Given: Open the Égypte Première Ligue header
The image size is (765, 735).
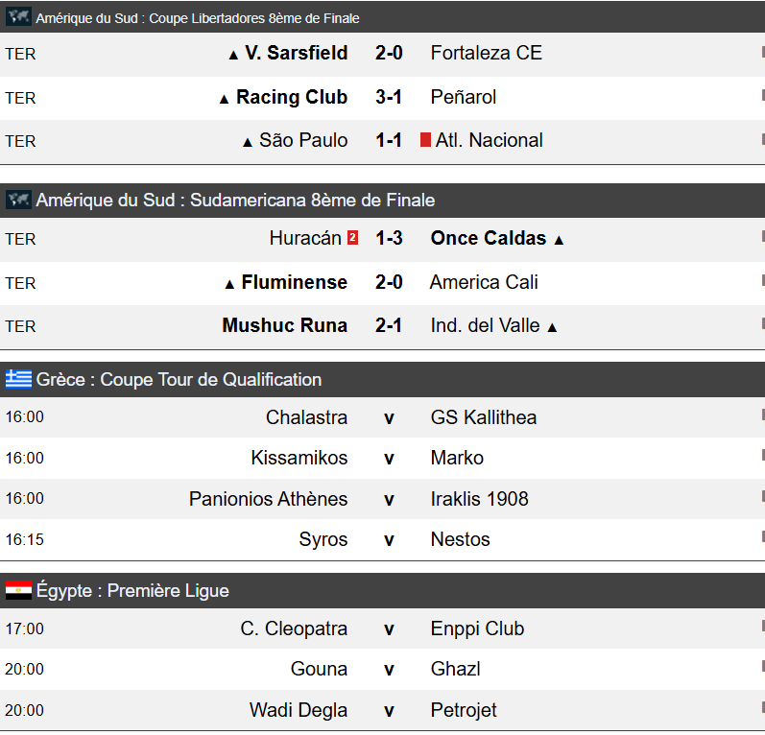Looking at the screenshot, I should pyautogui.click(x=132, y=590).
